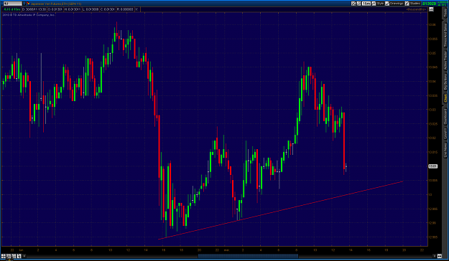Click the zoom icon at bottom right

440,256
